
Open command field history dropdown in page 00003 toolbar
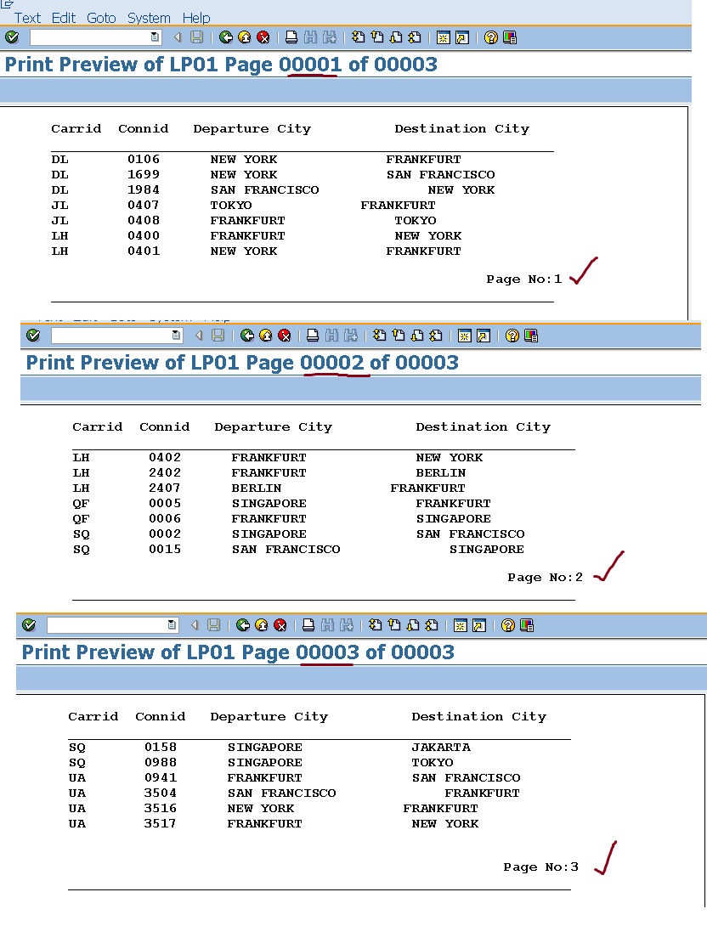pyautogui.click(x=172, y=625)
